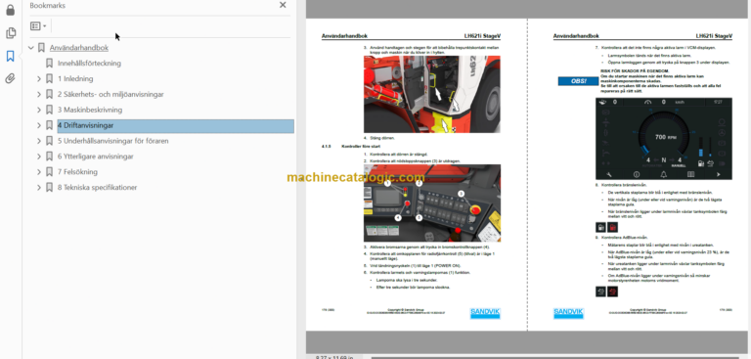
Task: Open the security lock panel icon
Action: (x=10, y=10)
